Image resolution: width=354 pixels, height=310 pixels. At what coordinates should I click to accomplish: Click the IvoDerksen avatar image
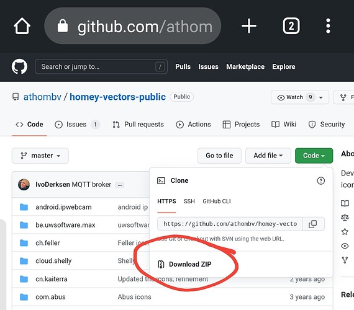(24, 184)
